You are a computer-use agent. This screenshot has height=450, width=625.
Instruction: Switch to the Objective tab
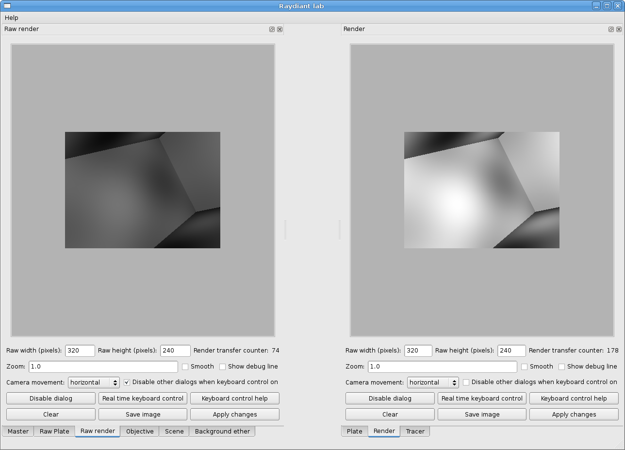140,431
